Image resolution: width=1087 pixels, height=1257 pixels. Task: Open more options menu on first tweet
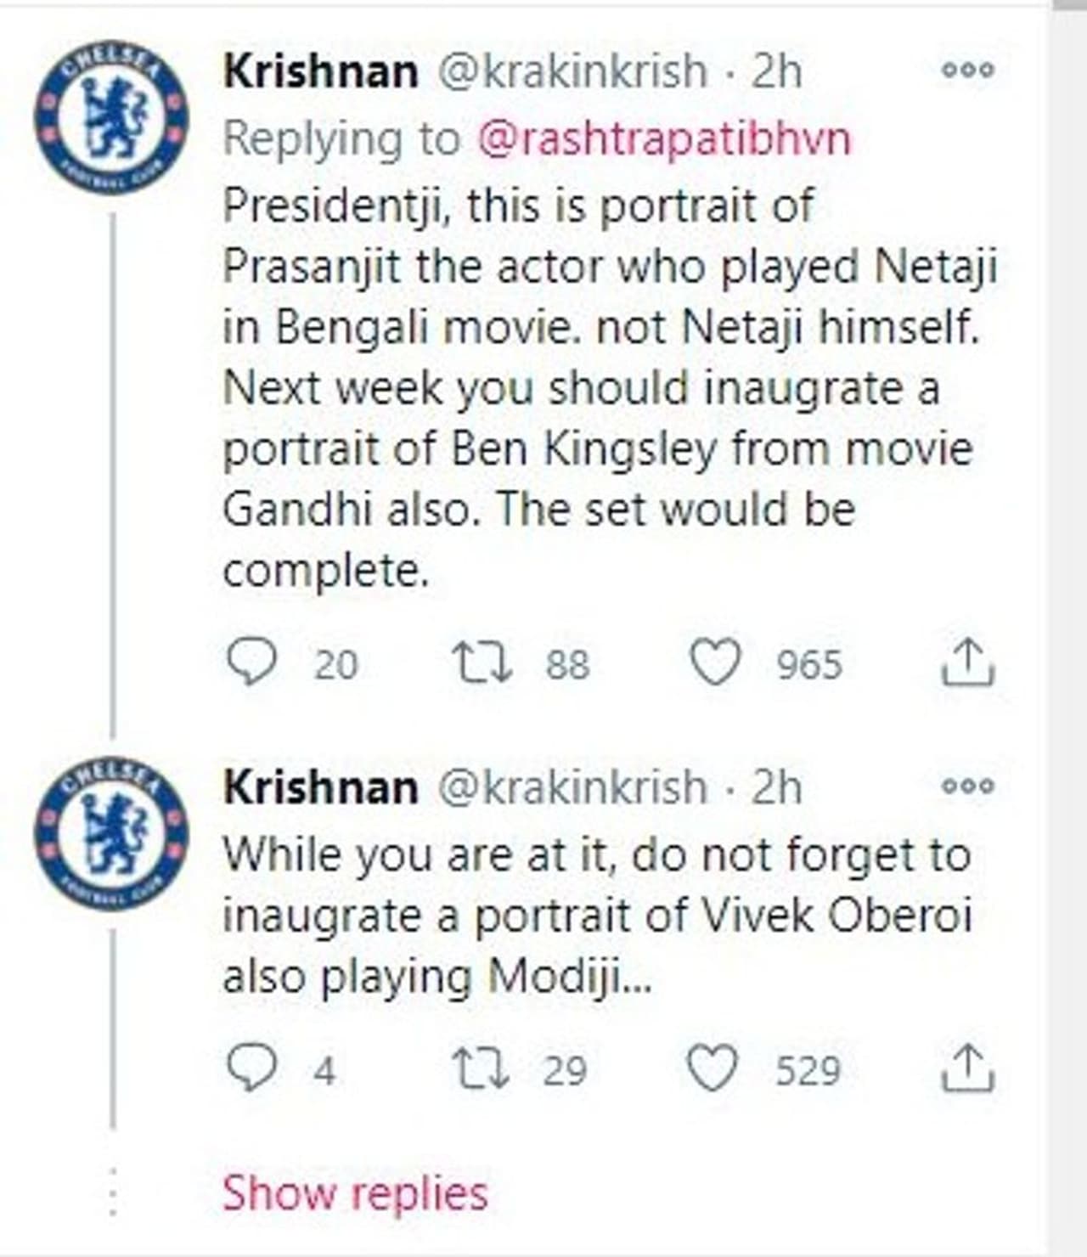pyautogui.click(x=967, y=70)
